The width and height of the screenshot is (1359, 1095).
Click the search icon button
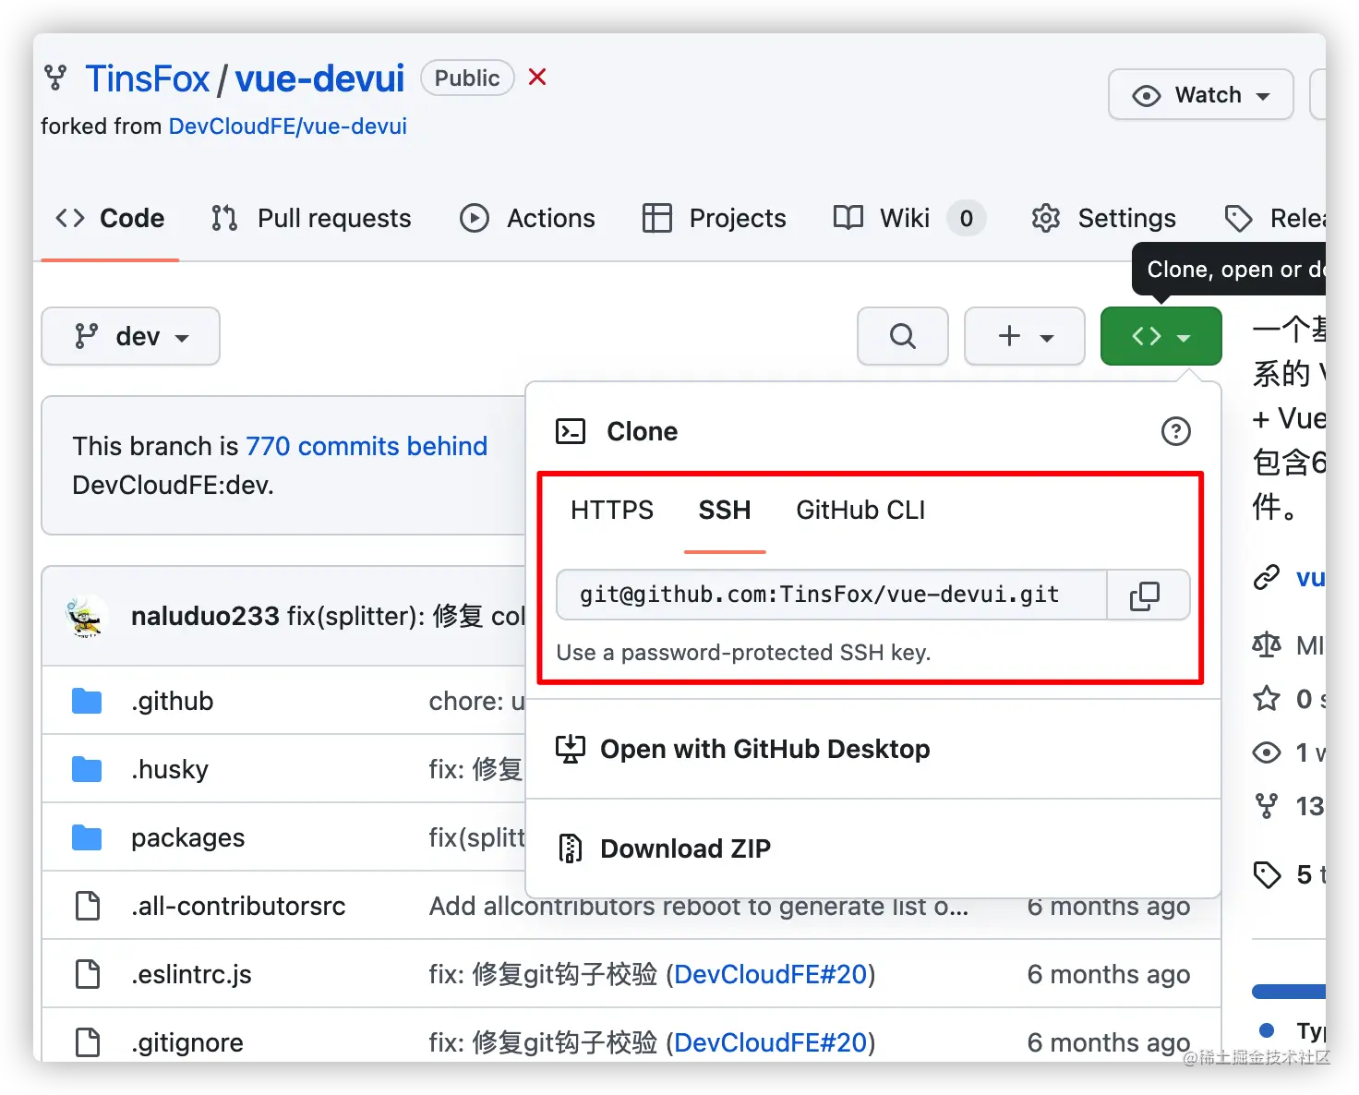pos(903,336)
